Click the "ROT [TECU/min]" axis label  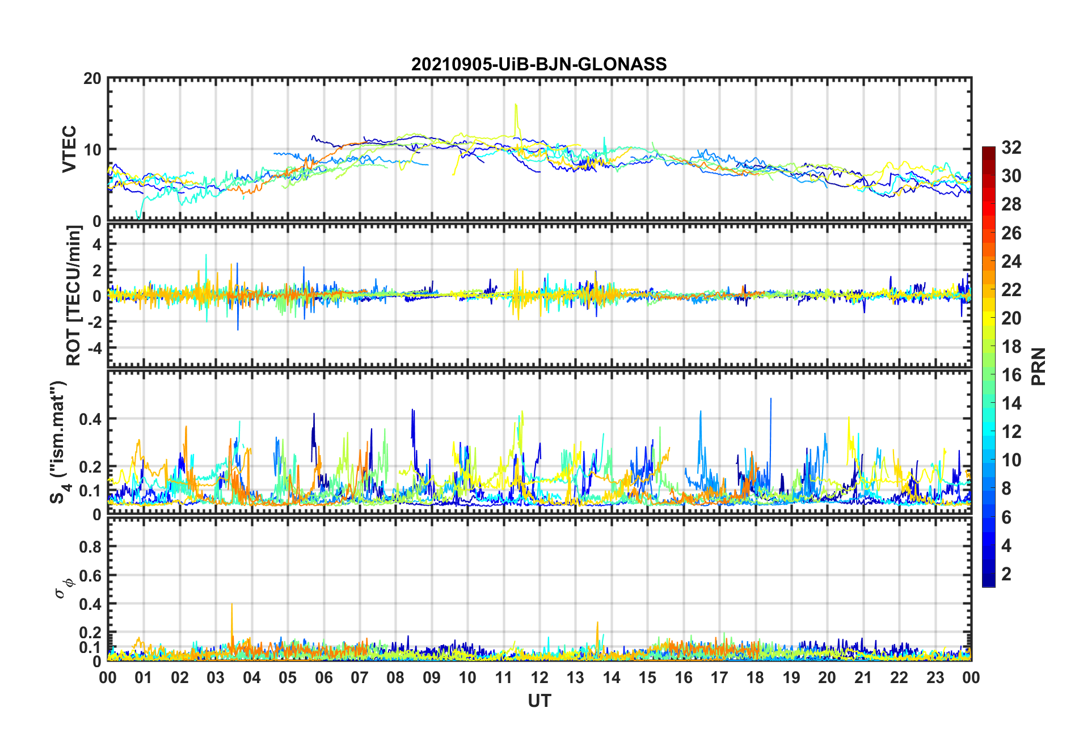pos(74,296)
